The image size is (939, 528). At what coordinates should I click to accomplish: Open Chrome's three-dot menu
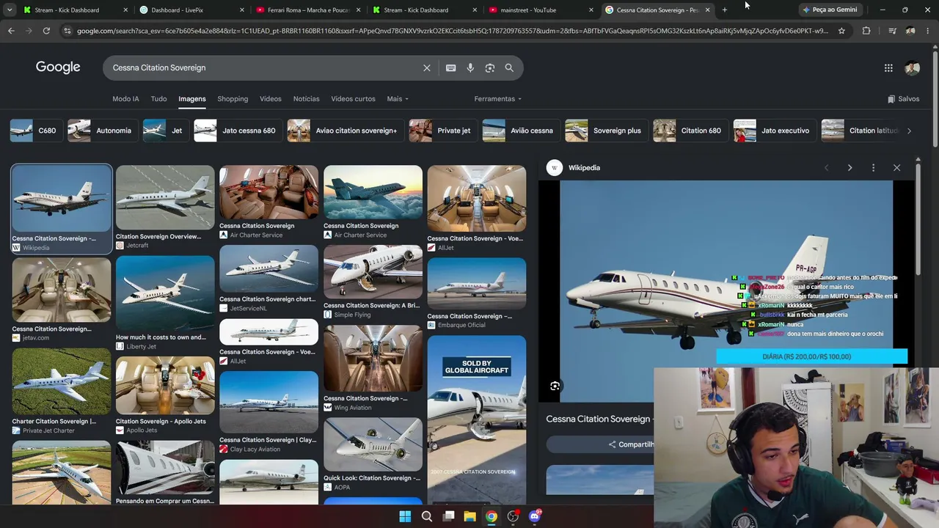click(928, 31)
